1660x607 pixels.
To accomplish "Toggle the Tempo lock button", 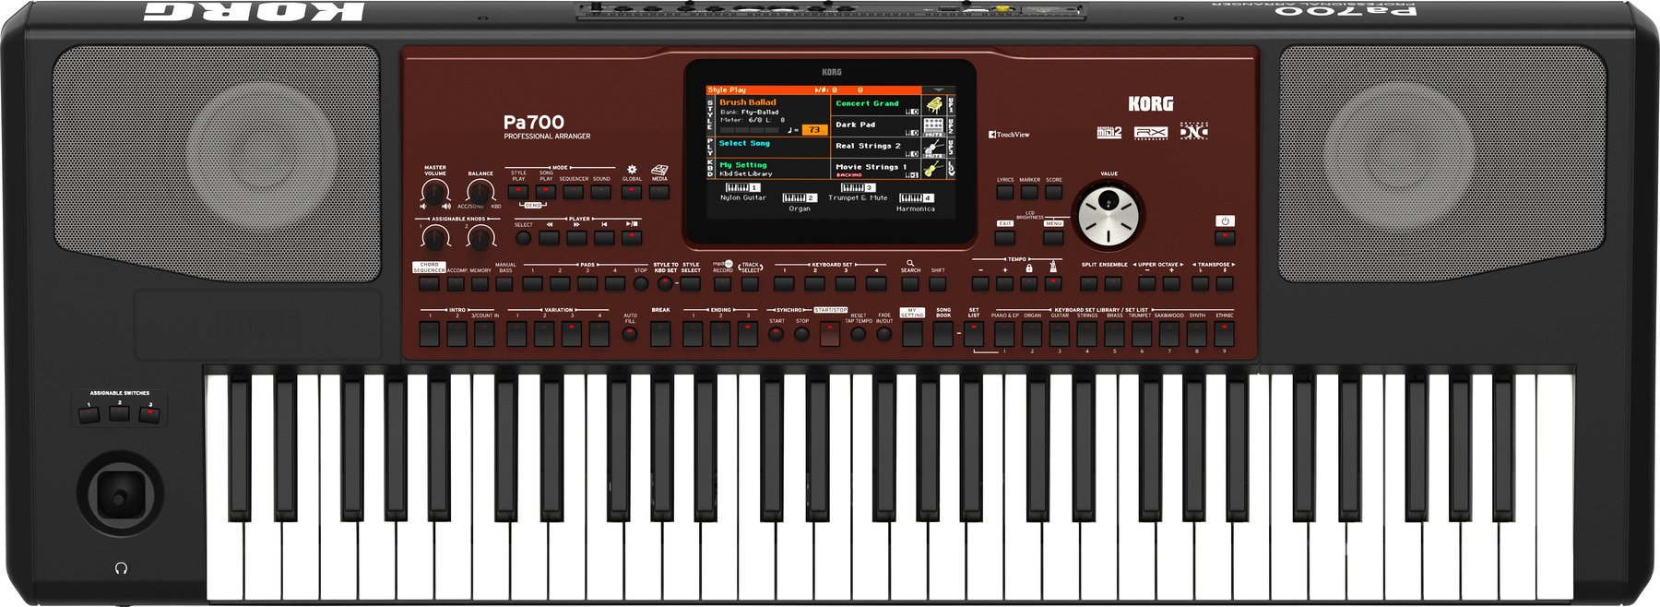I will point(1029,284).
